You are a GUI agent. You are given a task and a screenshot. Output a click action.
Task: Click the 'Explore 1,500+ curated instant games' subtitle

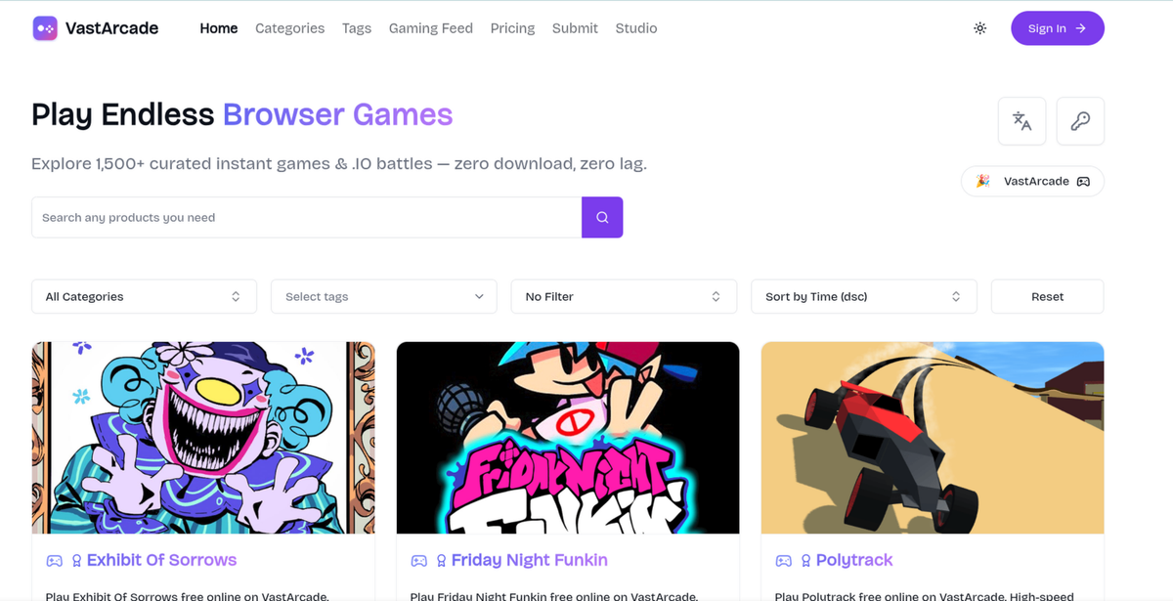pyautogui.click(x=339, y=163)
